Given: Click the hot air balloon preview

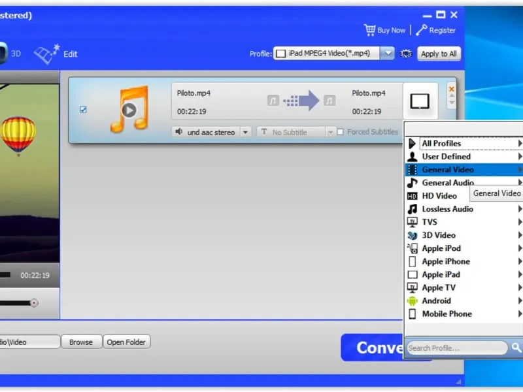Looking at the screenshot, I should (x=18, y=135).
